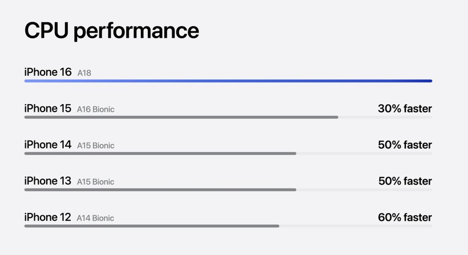
Task: Click 50% faster in iPhone 13 row
Action: (405, 181)
